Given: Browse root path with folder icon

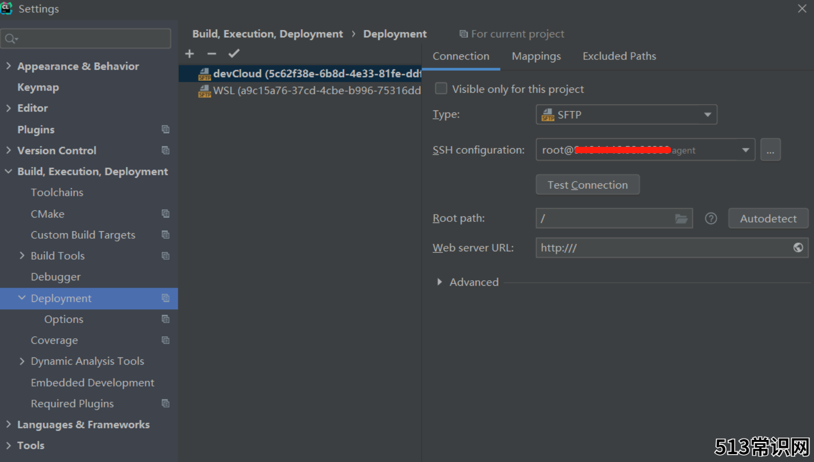Looking at the screenshot, I should point(681,218).
